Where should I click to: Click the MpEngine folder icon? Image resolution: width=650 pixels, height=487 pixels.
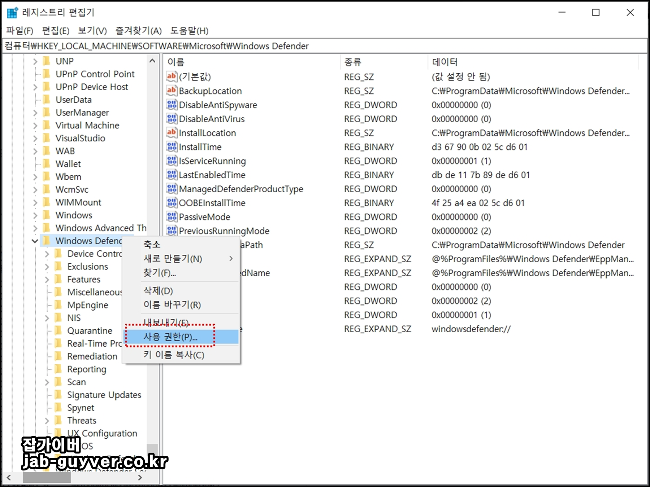point(58,305)
